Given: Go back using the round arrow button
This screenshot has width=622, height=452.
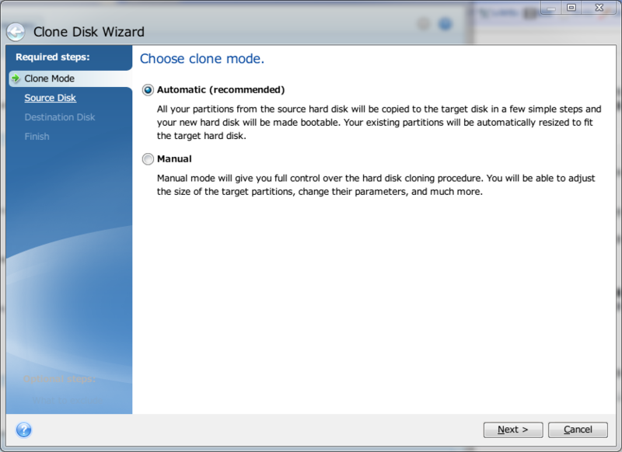Looking at the screenshot, I should (16, 32).
